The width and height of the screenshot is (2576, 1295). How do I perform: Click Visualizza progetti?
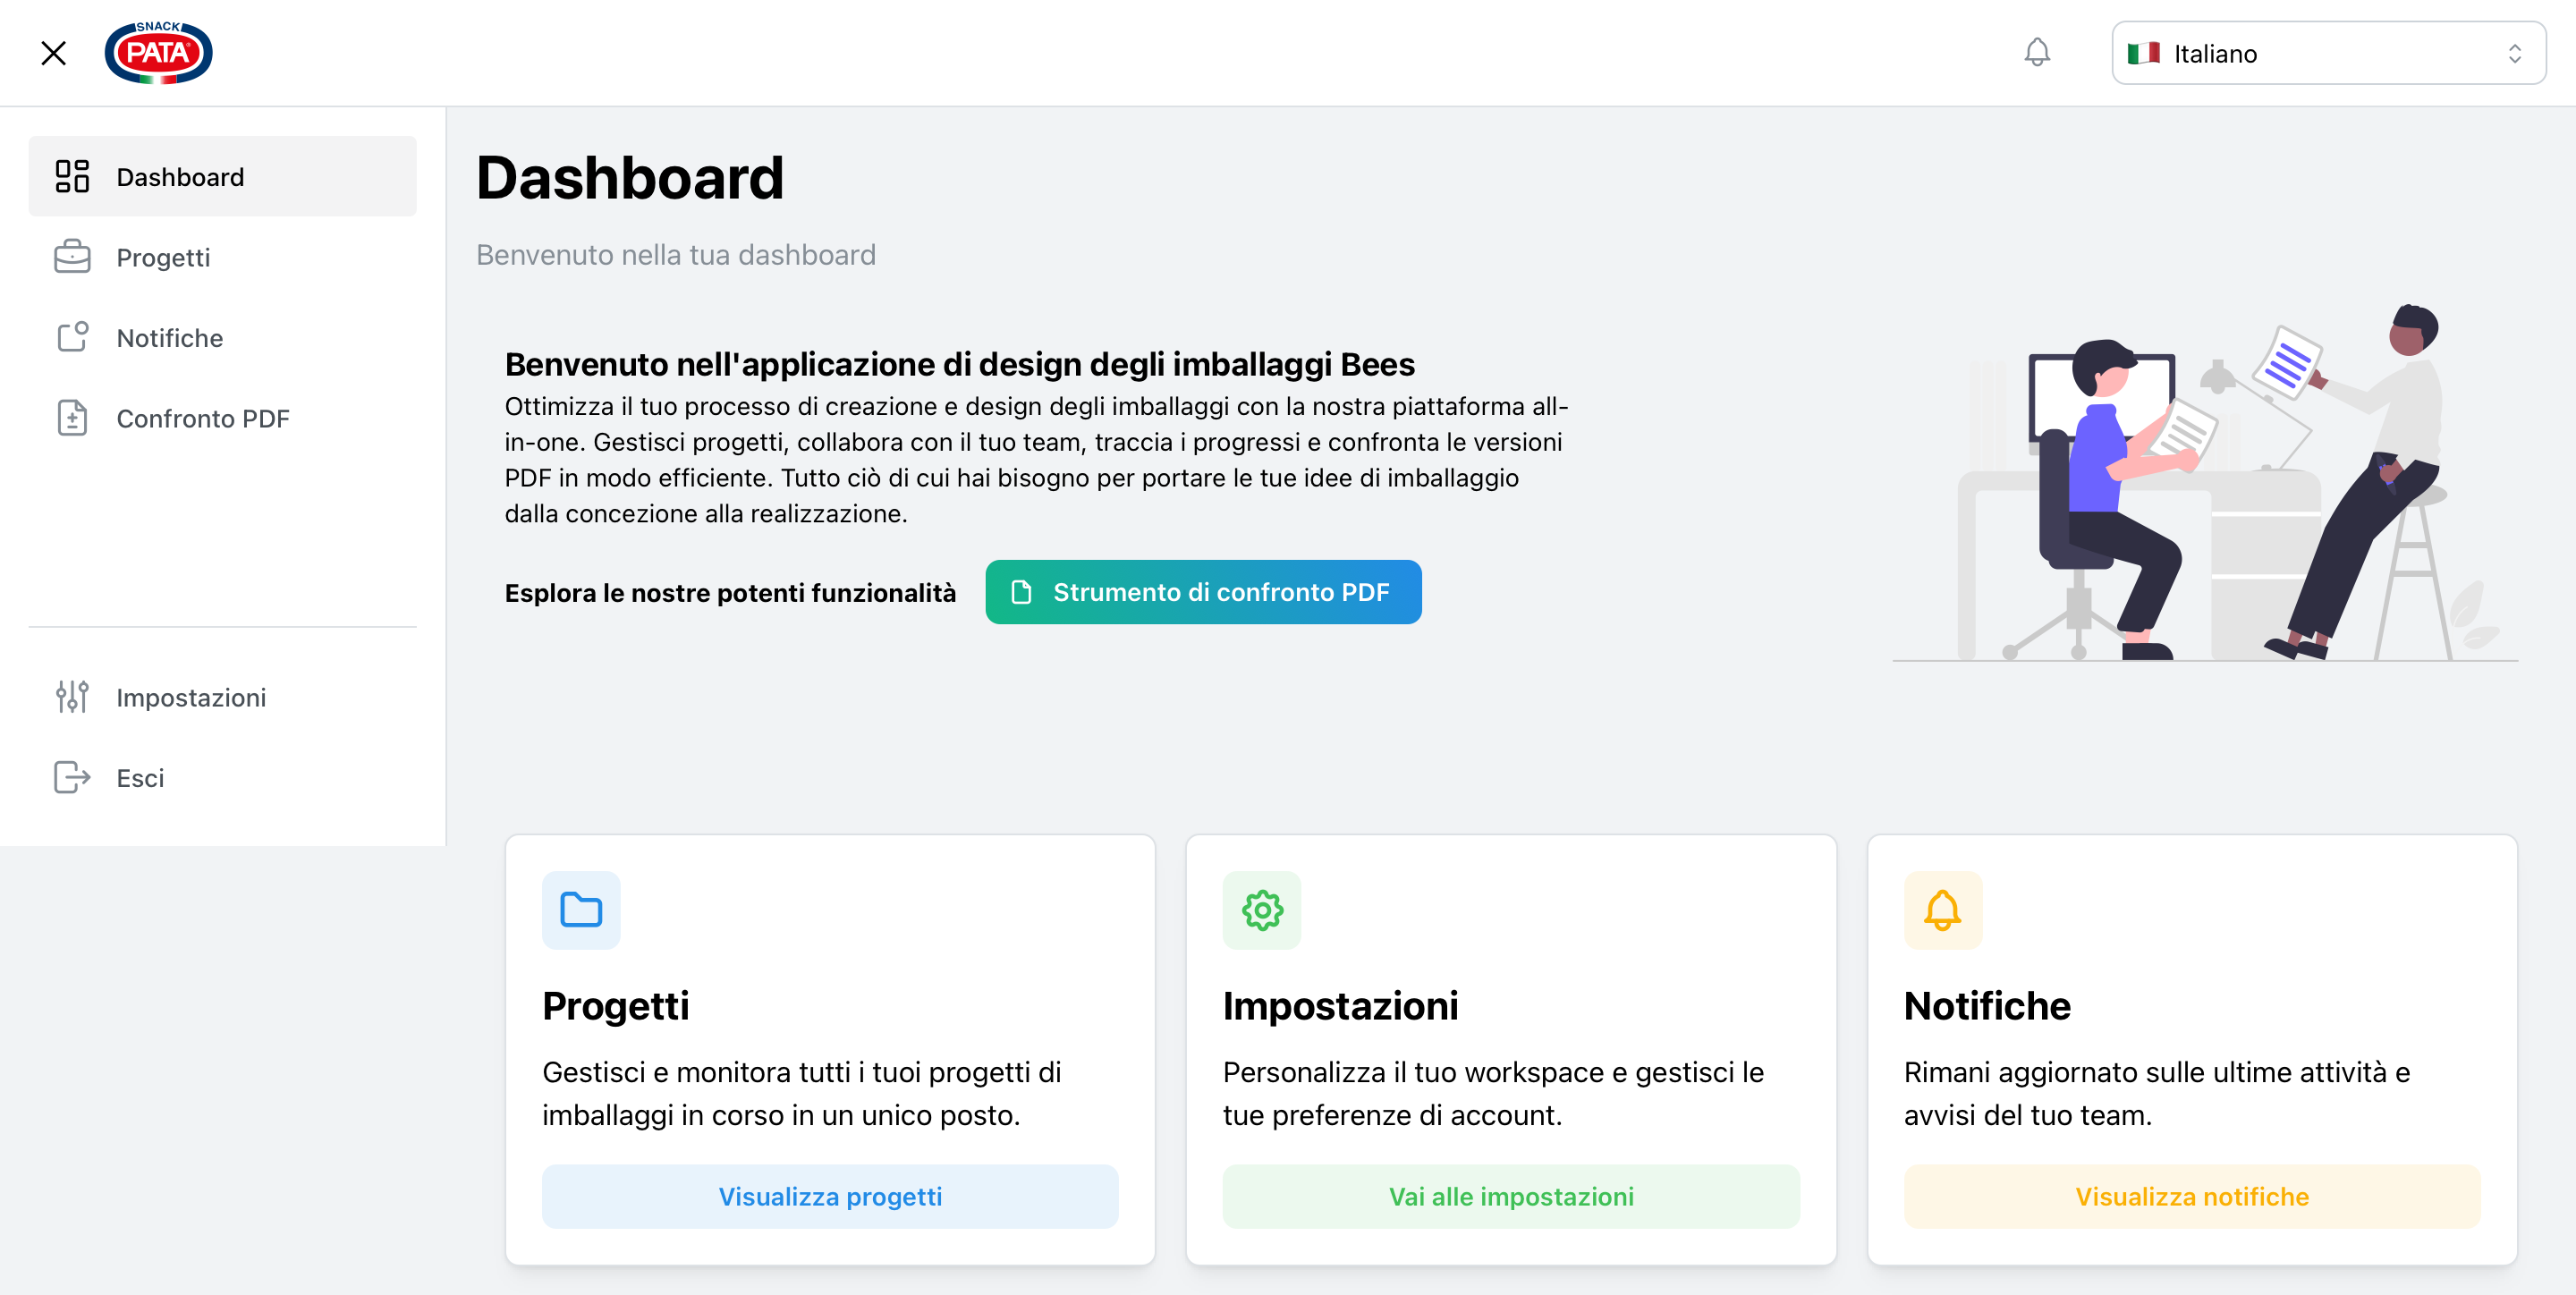(829, 1196)
